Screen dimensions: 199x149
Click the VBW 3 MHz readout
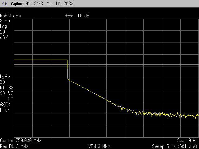point(99,147)
